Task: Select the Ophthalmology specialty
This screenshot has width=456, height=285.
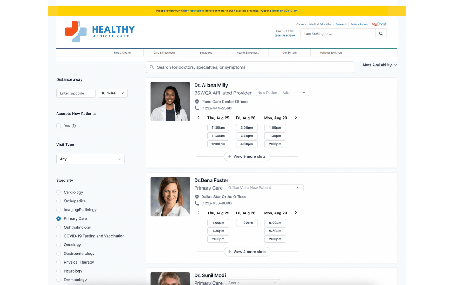Action: pos(58,227)
